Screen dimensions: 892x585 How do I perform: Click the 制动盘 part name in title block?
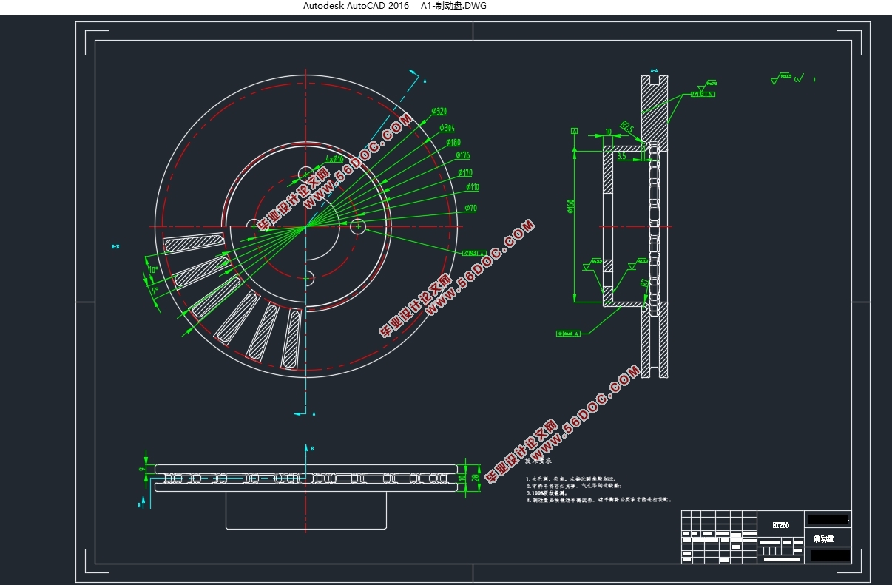click(822, 538)
